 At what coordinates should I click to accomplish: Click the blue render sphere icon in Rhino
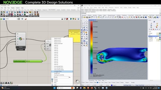[146, 17]
